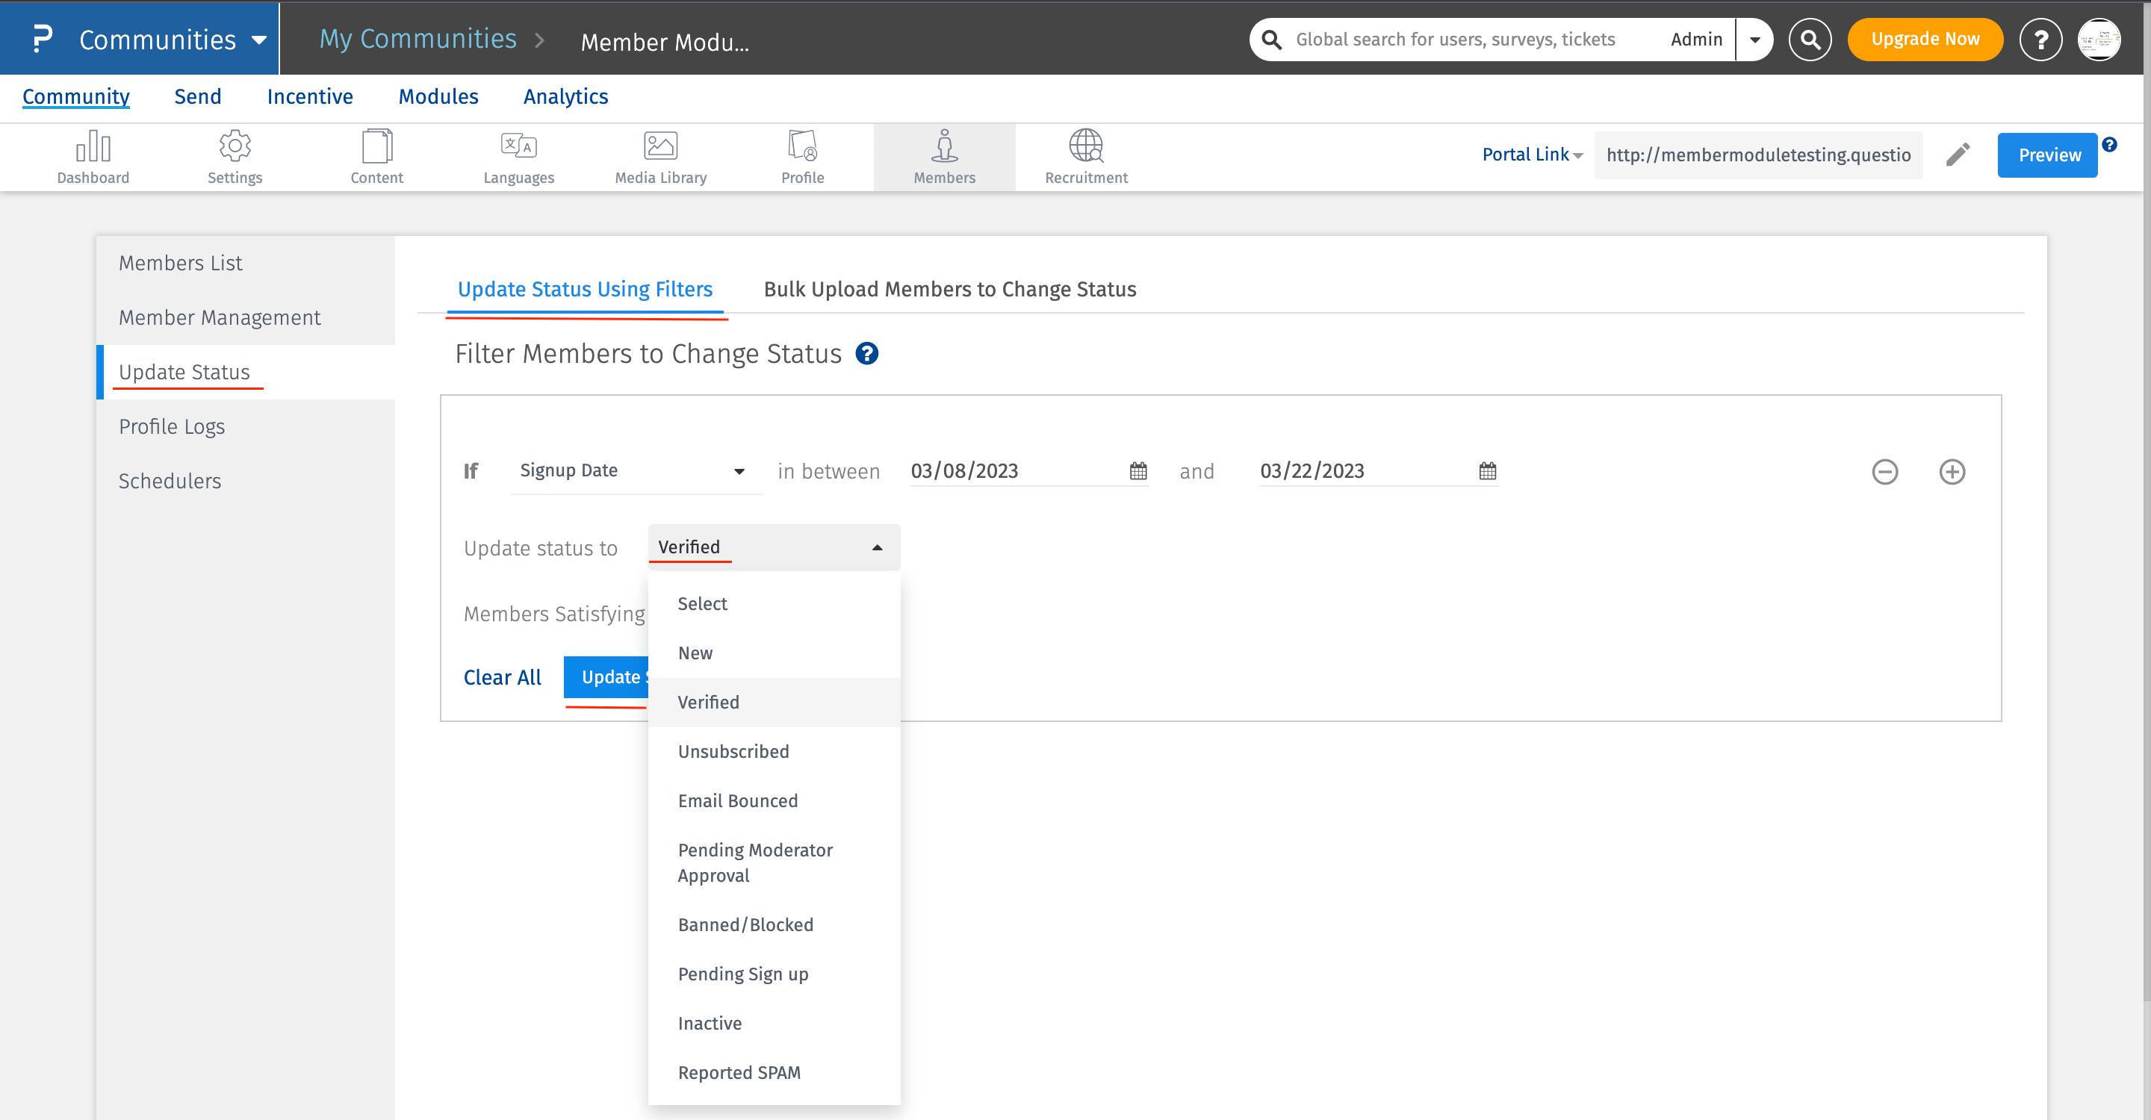The image size is (2151, 1120).
Task: Click the help icon beside Filter Members heading
Action: (x=866, y=354)
